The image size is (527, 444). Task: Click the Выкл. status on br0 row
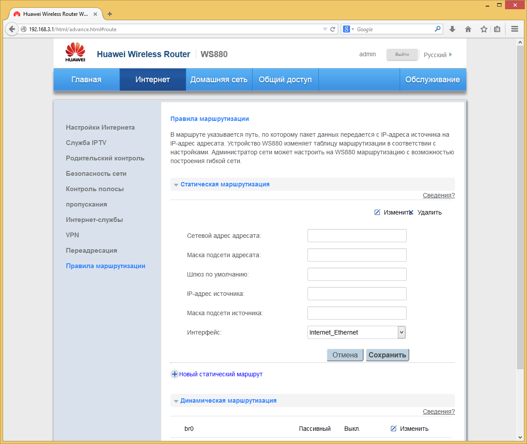352,429
